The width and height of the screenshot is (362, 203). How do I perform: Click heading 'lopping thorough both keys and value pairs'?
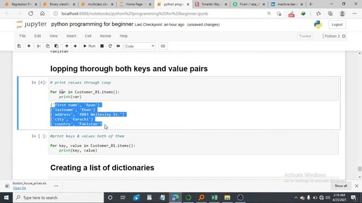click(x=129, y=69)
